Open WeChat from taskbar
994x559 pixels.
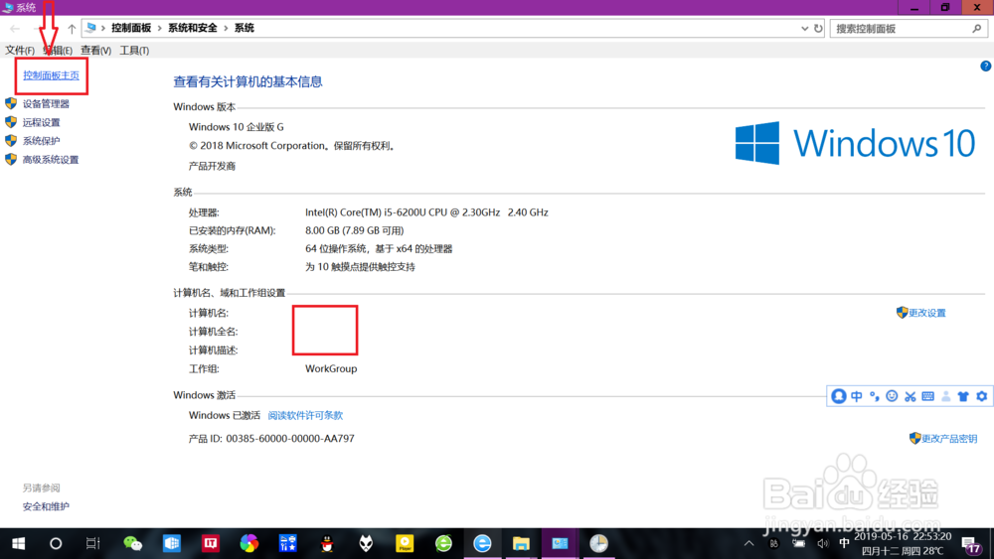click(x=132, y=543)
